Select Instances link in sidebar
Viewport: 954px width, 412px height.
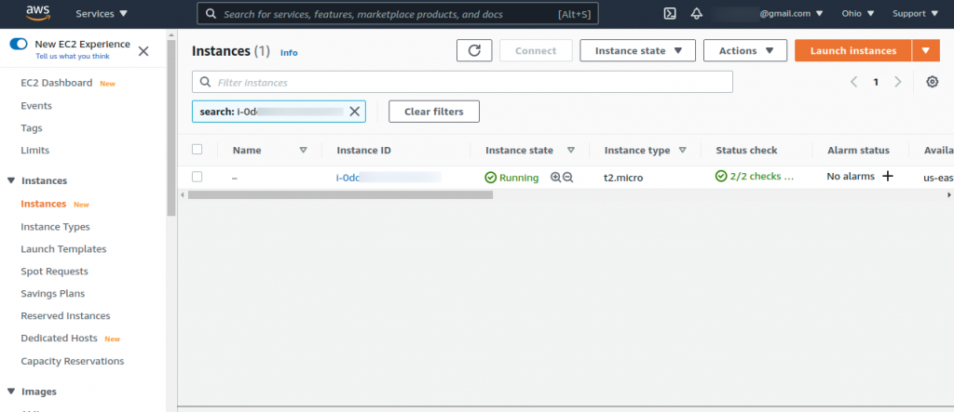click(x=44, y=204)
